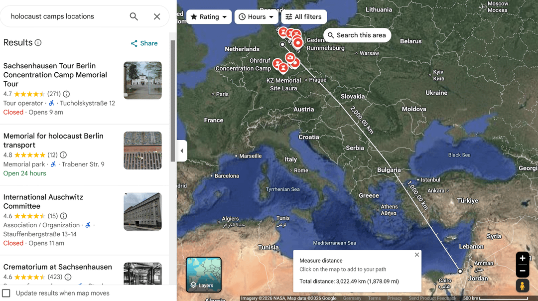Screen dimensions: 538x301
Task: Click the Total distance reading
Action: click(x=349, y=282)
